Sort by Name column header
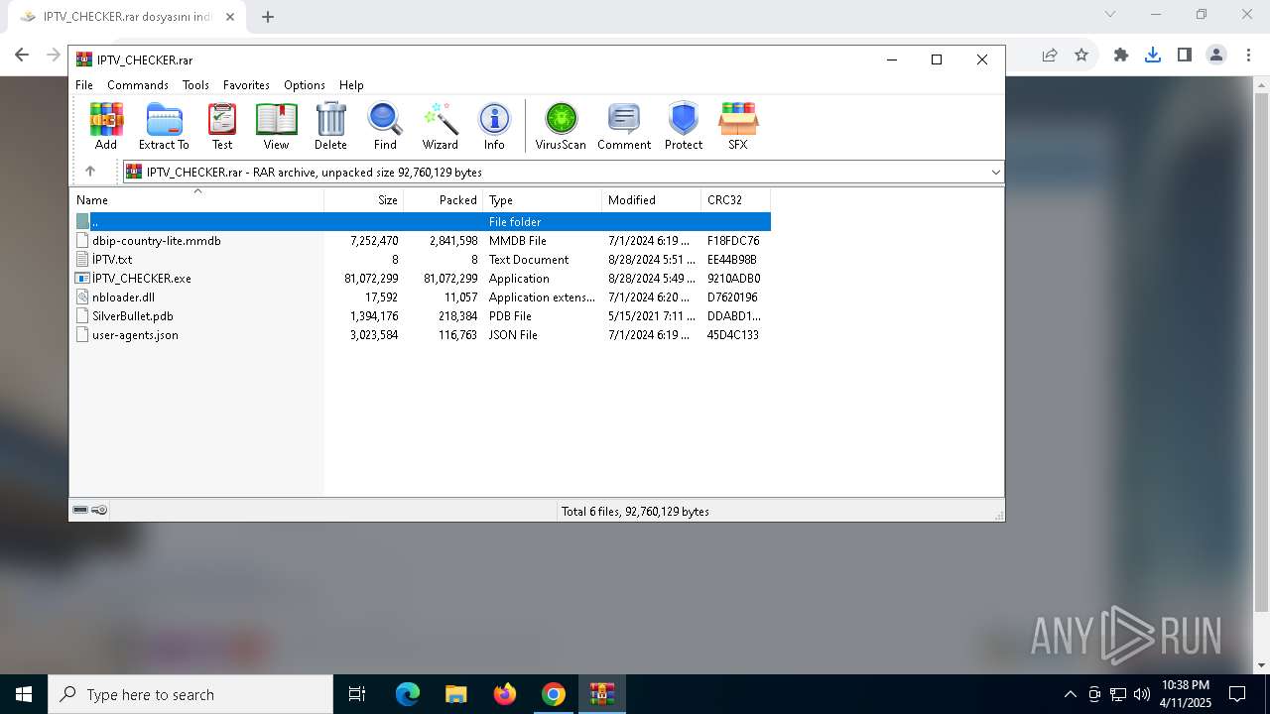1270x714 pixels. click(x=196, y=200)
